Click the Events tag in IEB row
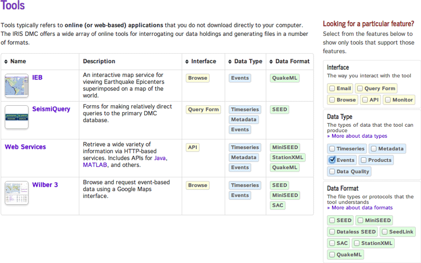 [240, 78]
